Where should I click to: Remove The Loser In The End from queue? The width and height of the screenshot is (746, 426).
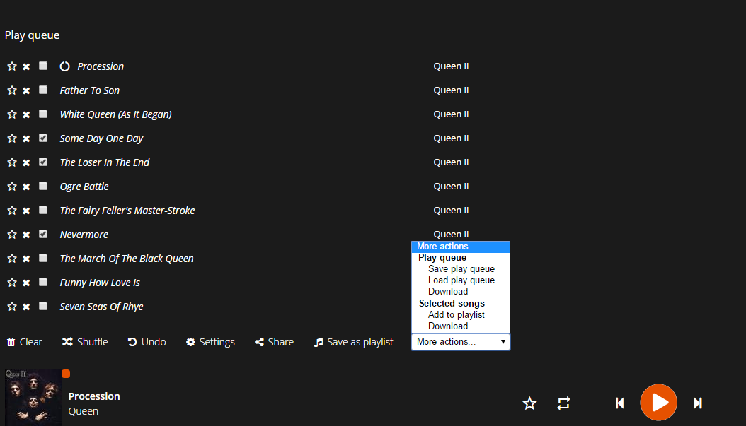(26, 162)
